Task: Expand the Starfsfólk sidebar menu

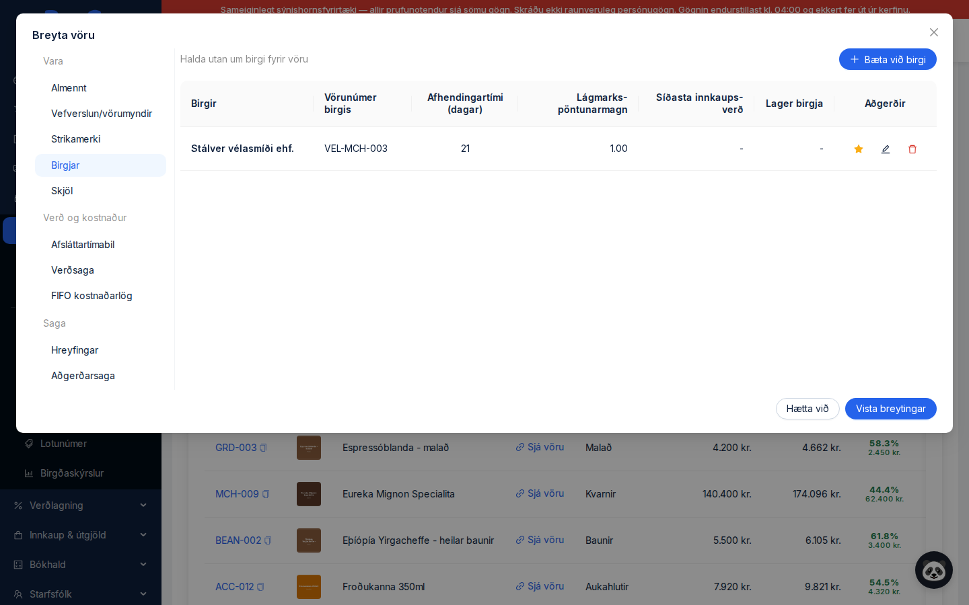Action: pos(81,594)
